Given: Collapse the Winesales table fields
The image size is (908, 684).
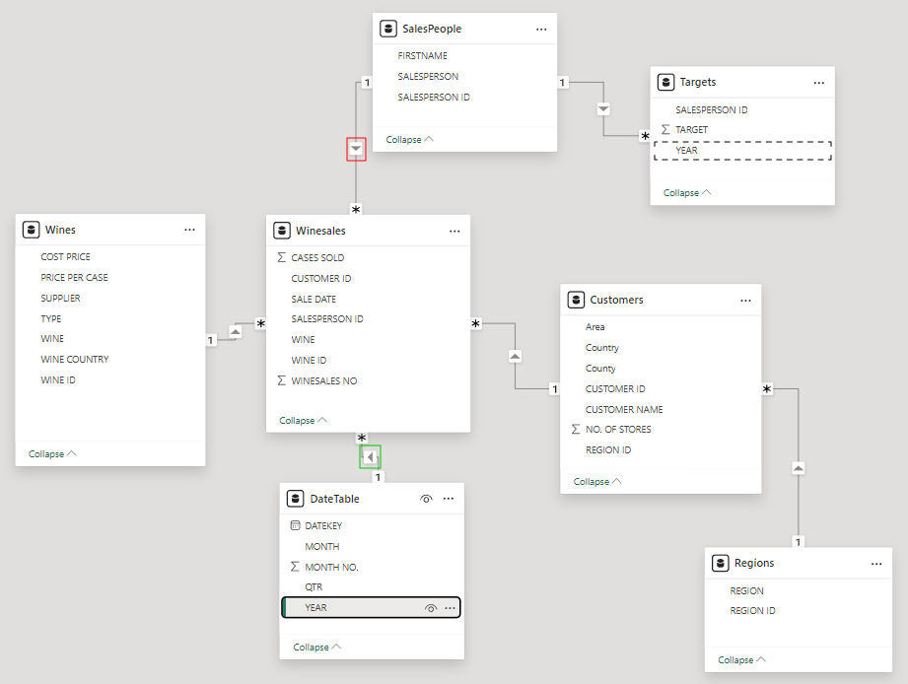Looking at the screenshot, I should coord(303,421).
